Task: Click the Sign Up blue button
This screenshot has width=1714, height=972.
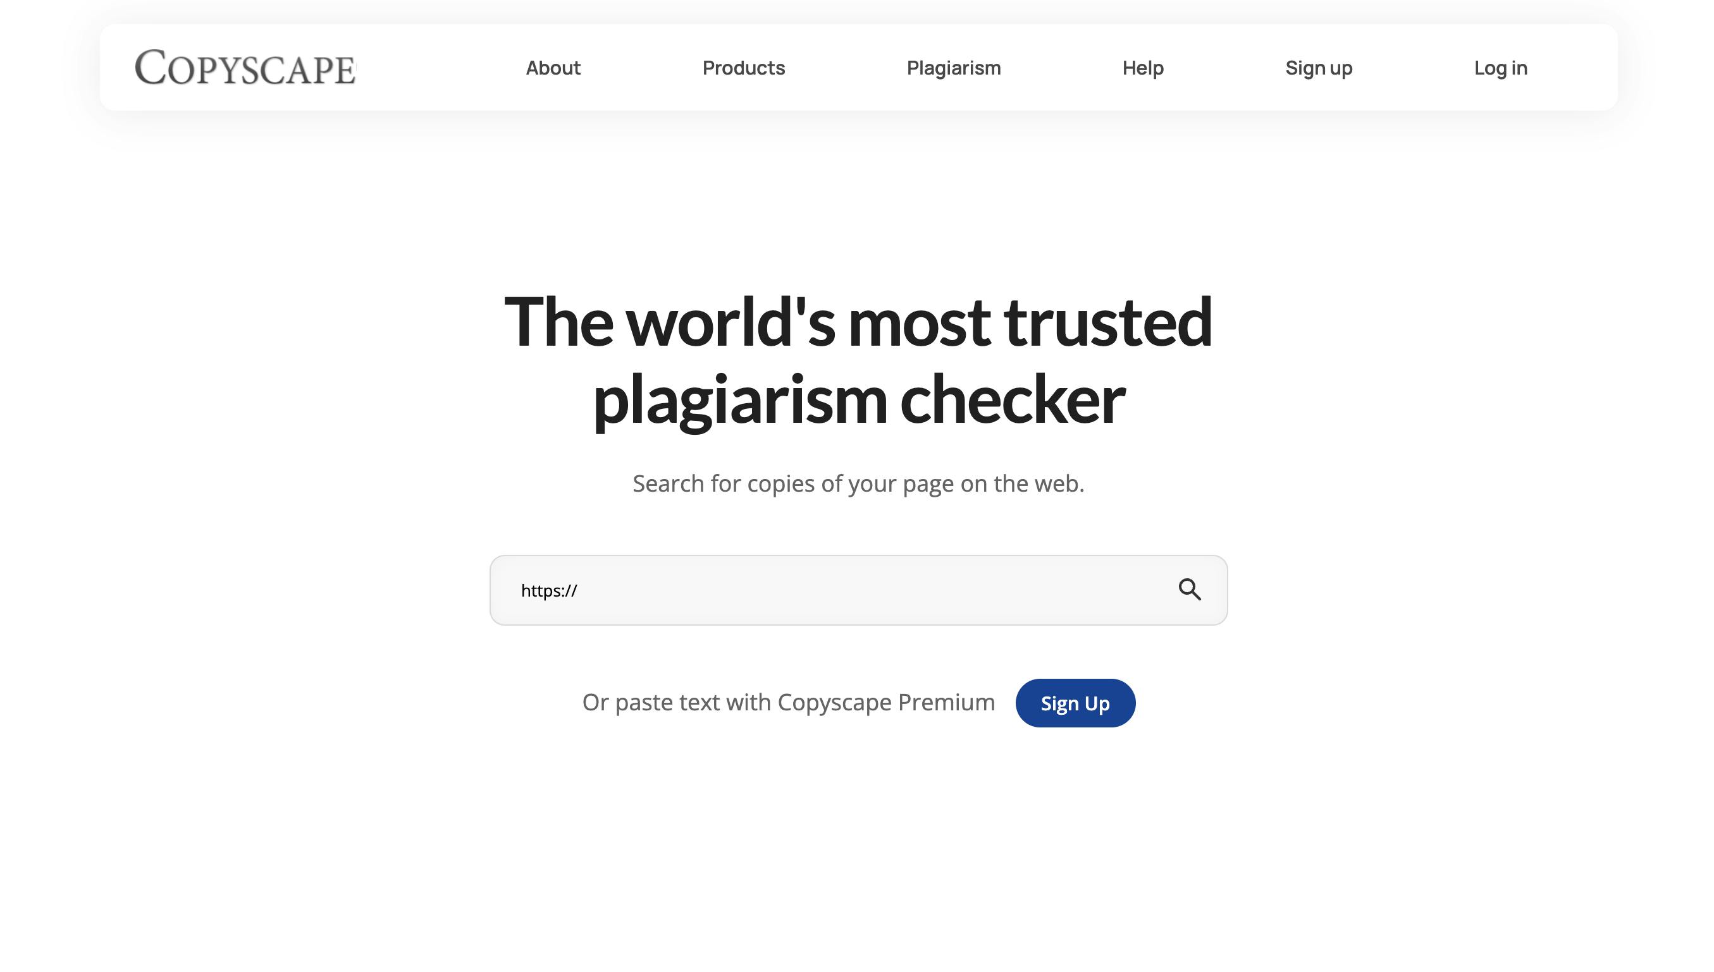Action: click(x=1075, y=703)
